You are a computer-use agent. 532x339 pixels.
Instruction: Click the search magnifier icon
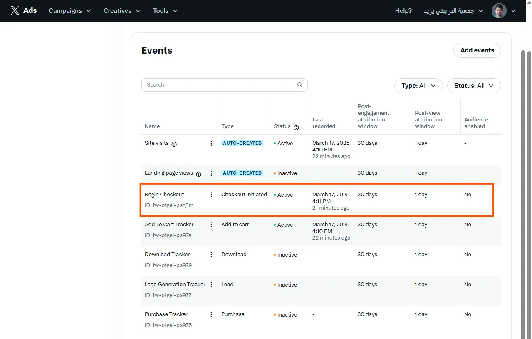pyautogui.click(x=299, y=85)
